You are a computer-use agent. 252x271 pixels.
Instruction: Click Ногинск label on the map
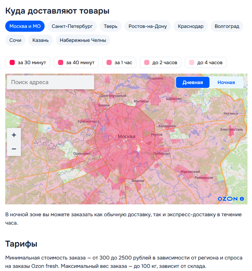[231, 114]
